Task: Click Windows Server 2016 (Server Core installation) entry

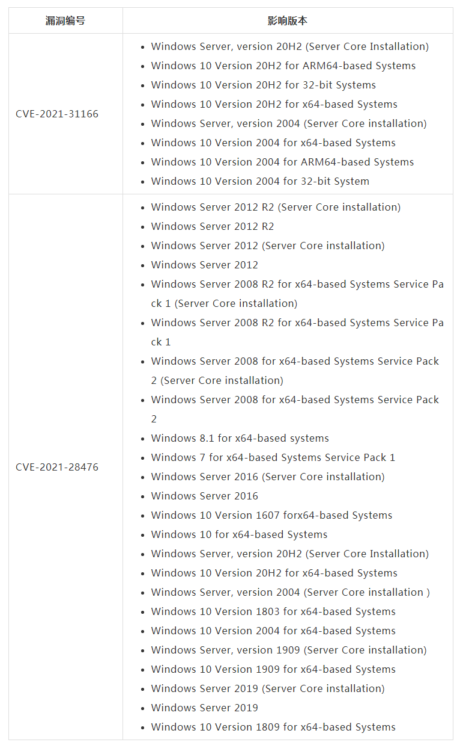Action: 268,477
